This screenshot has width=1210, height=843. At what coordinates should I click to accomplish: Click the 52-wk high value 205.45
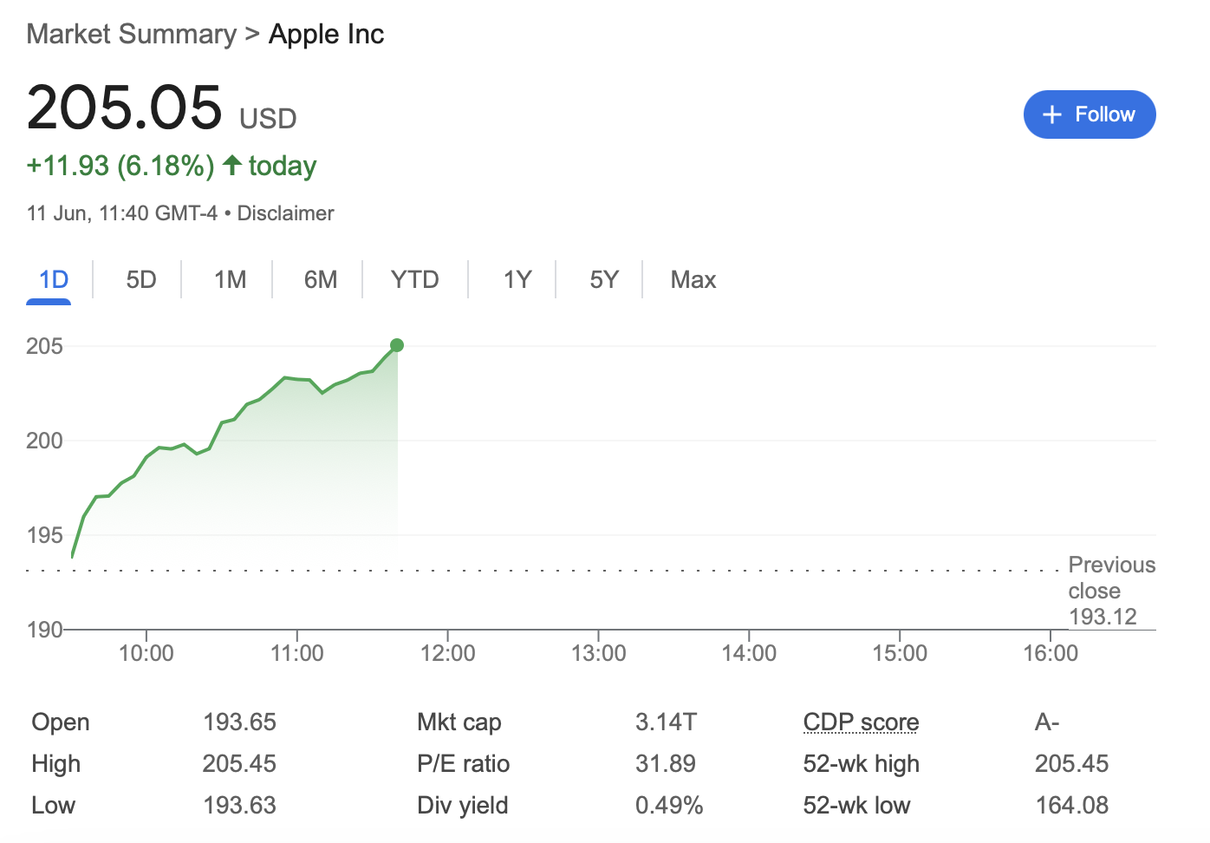point(1071,763)
